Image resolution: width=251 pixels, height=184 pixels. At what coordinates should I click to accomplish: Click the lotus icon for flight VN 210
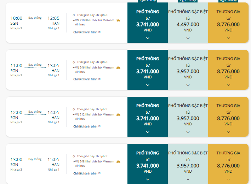(118, 20)
